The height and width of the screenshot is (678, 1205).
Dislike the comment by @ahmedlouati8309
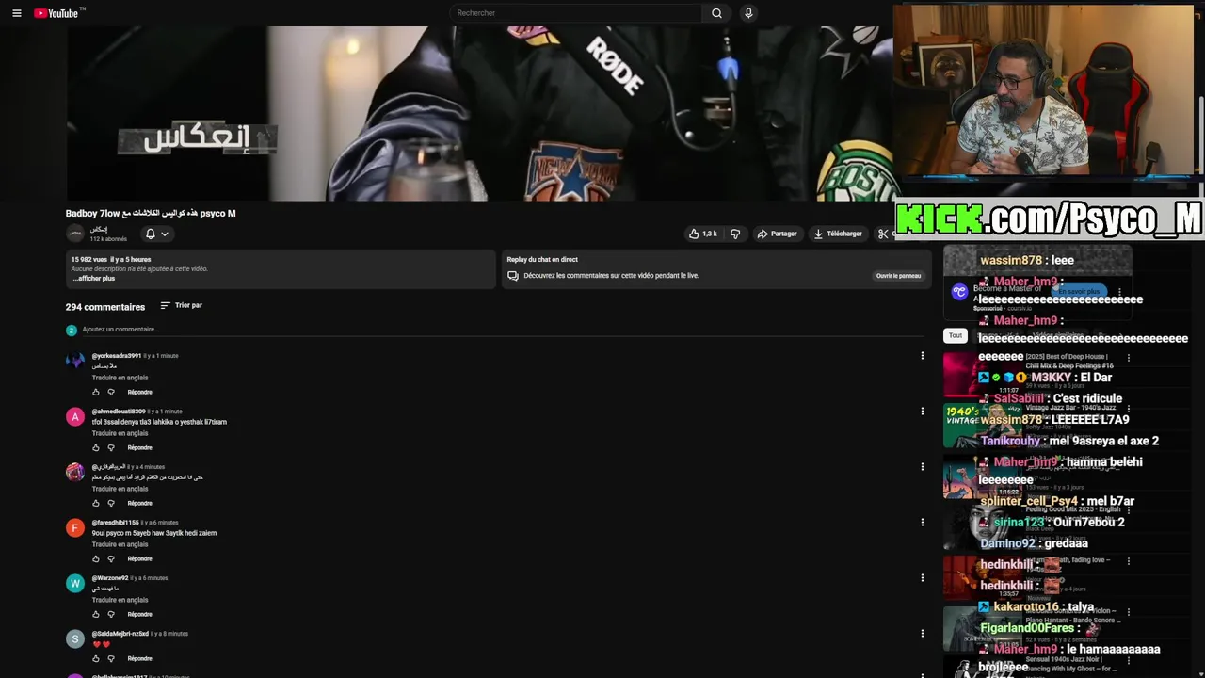click(x=111, y=447)
